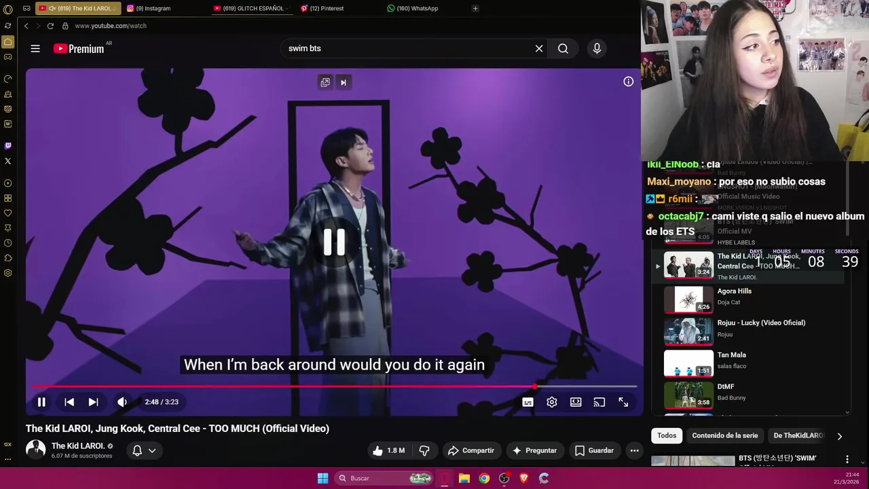The width and height of the screenshot is (869, 489).
Task: Open The Kid LAROI channel name link
Action: [x=78, y=446]
